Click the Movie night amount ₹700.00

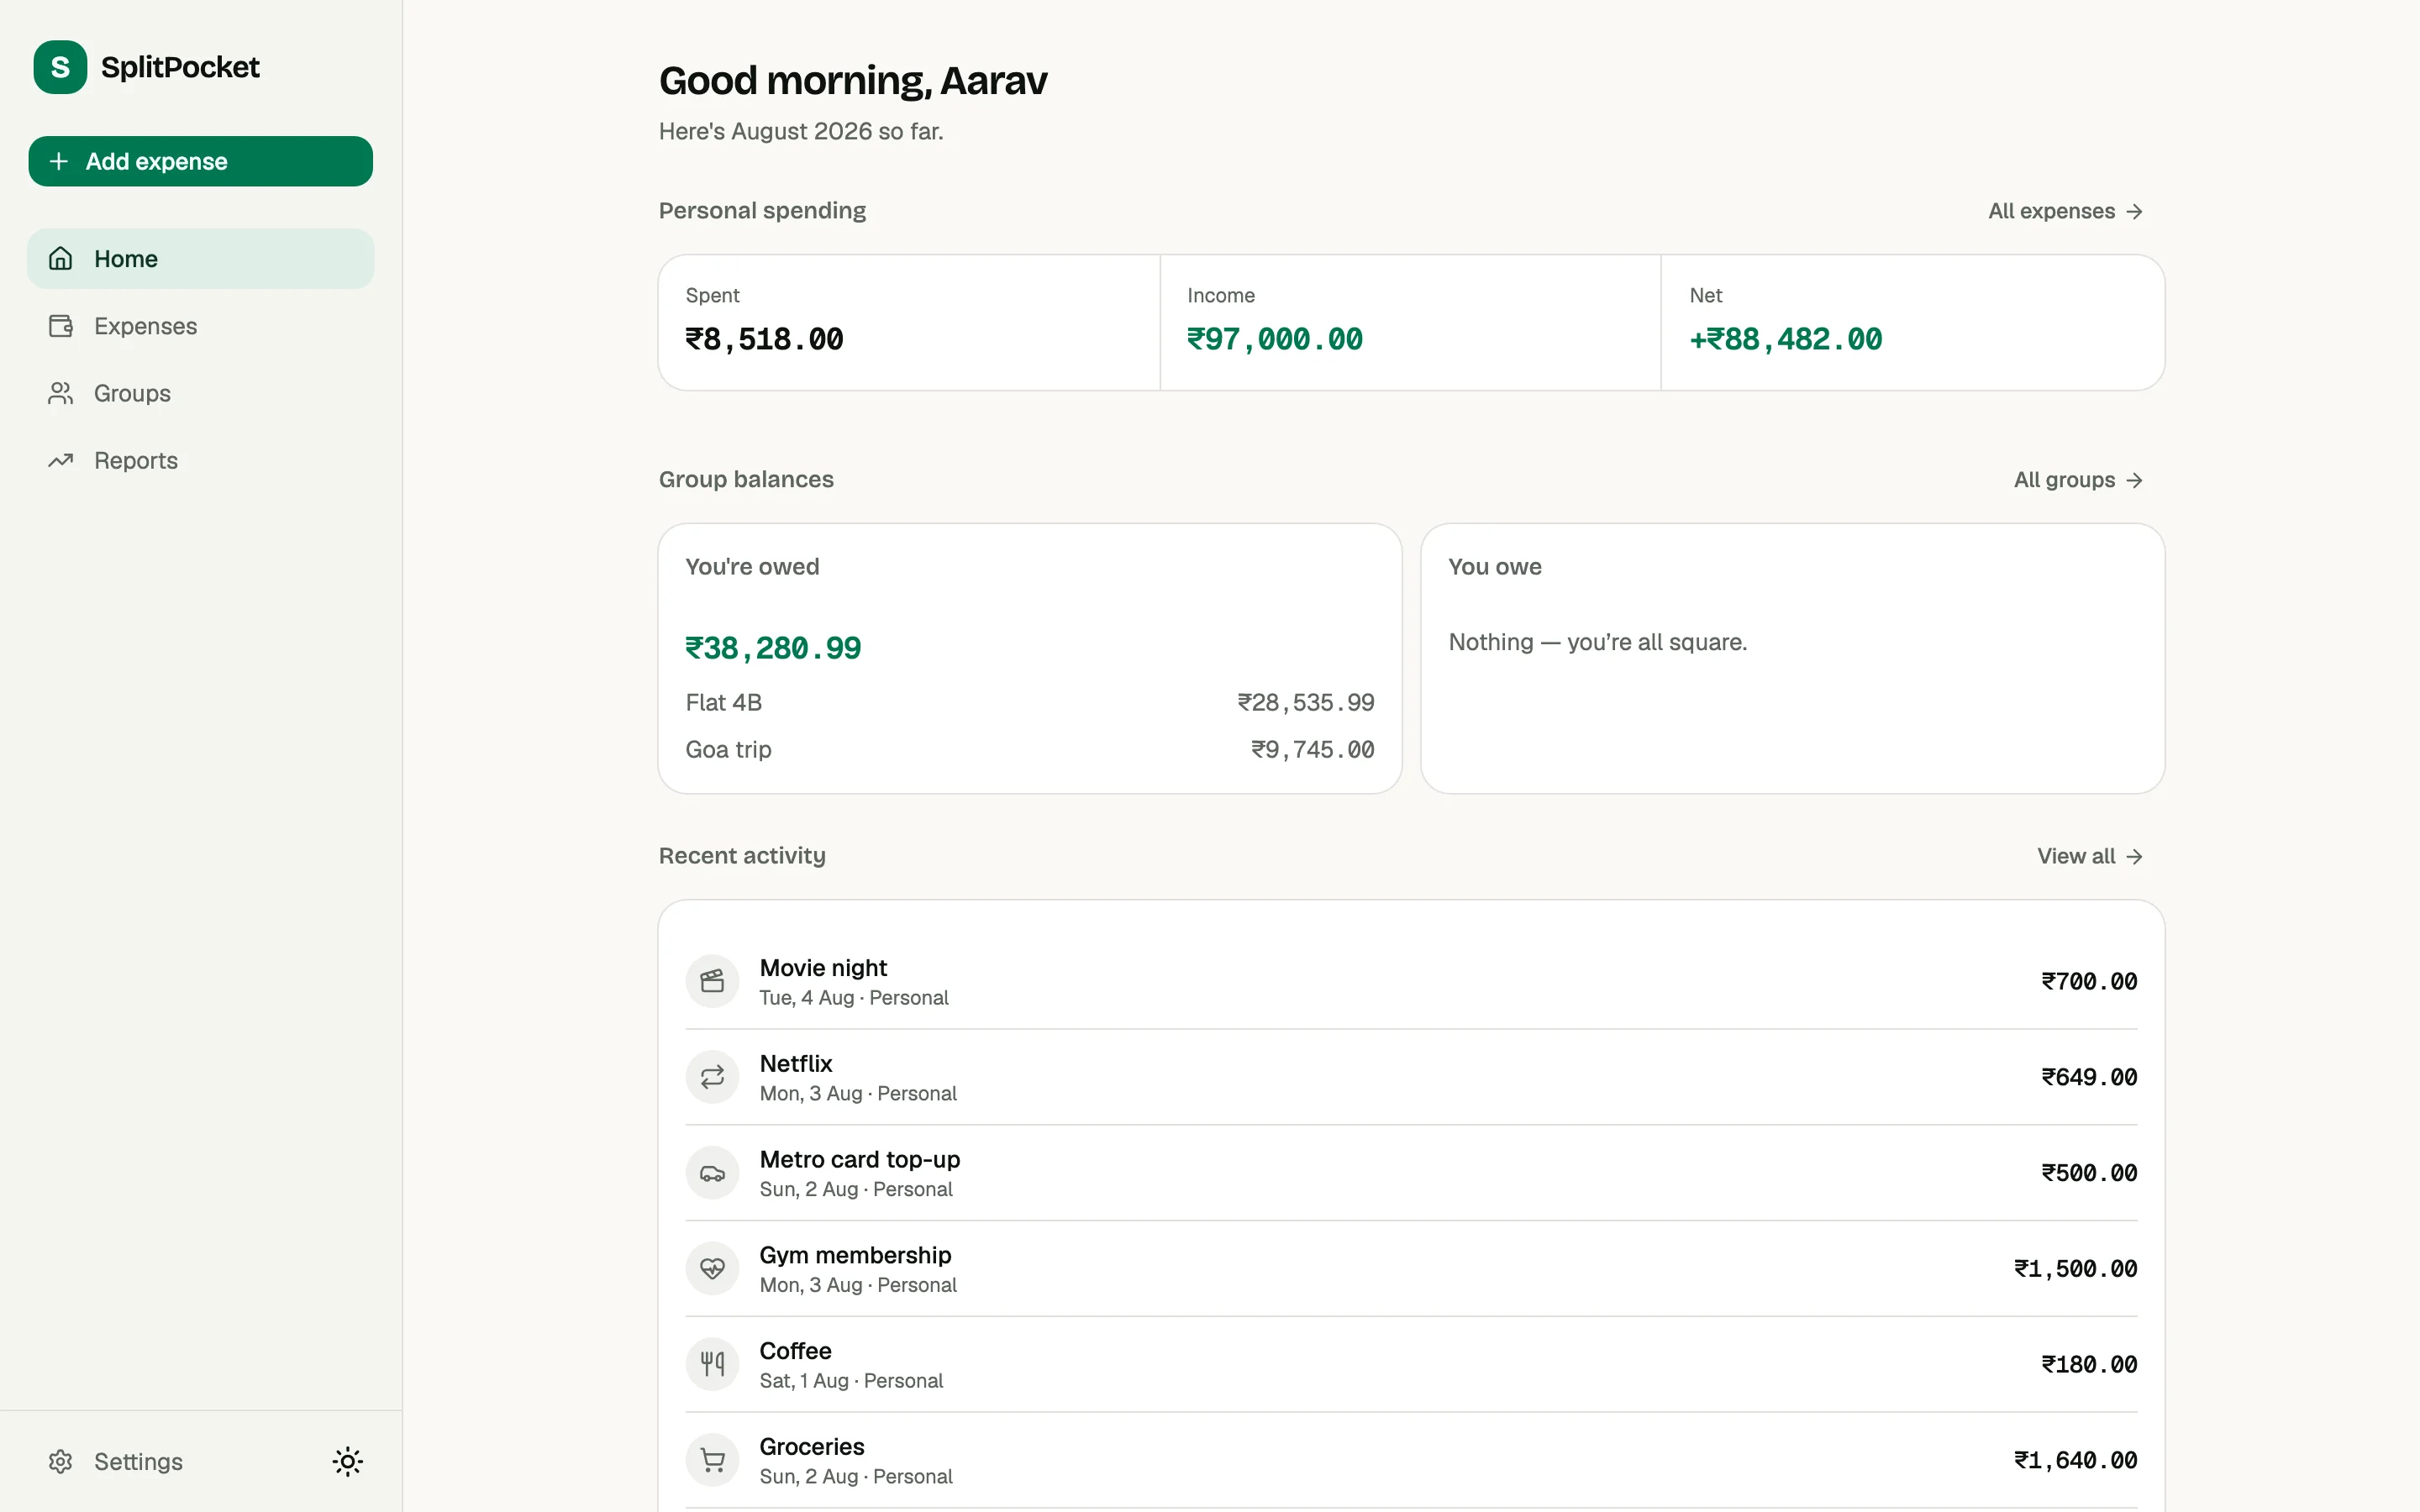coord(2089,982)
